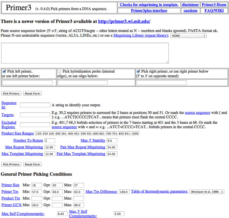This screenshot has width=229, height=218.
Task: Open the Primer Tm link
Action: pos(10,192)
